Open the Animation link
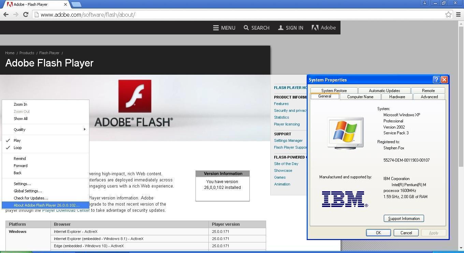The image size is (464, 253). (x=282, y=184)
